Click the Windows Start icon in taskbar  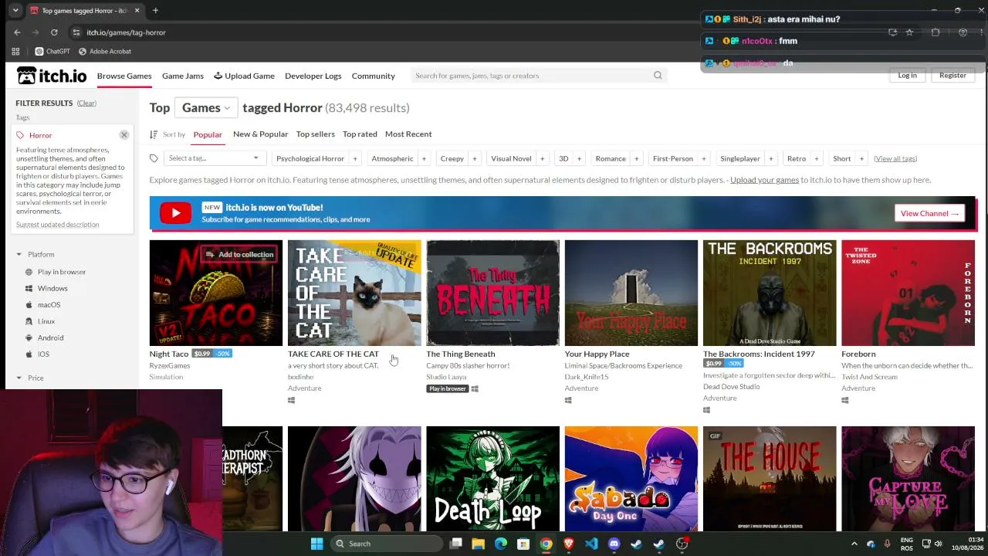tap(316, 544)
